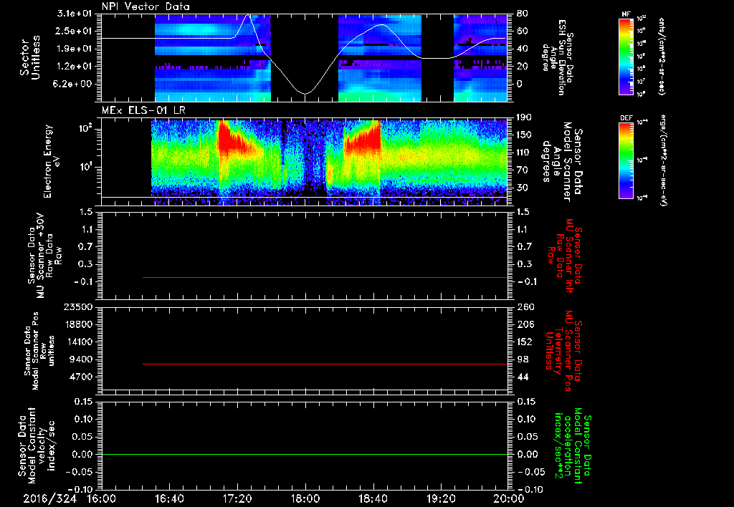The image size is (734, 507).
Task: Click the 16:00 time tick label
Action: pyautogui.click(x=102, y=498)
